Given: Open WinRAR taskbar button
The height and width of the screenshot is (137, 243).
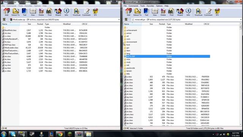Looking at the screenshot, I should (x=79, y=134).
